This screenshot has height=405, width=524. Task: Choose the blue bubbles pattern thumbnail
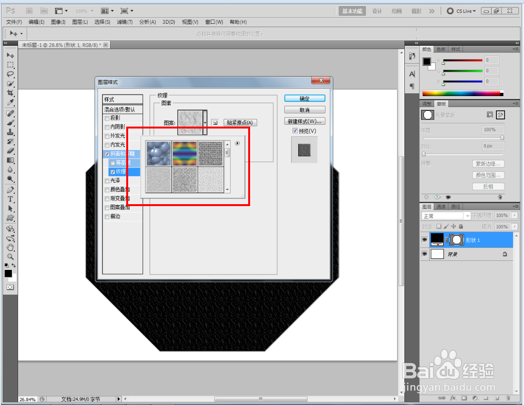pyautogui.click(x=159, y=154)
